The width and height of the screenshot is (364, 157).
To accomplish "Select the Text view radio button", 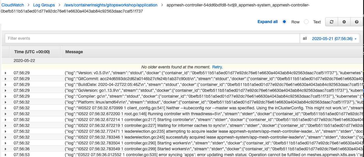I will pyautogui.click(x=306, y=22).
